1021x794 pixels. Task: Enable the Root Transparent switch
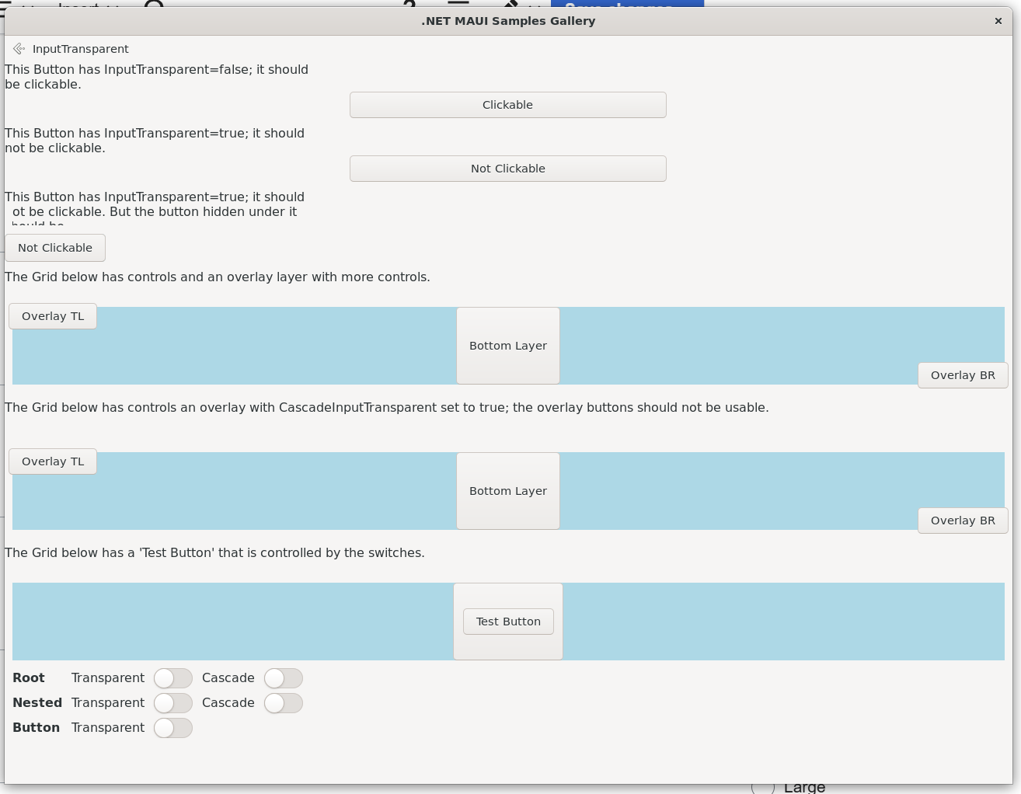(172, 678)
